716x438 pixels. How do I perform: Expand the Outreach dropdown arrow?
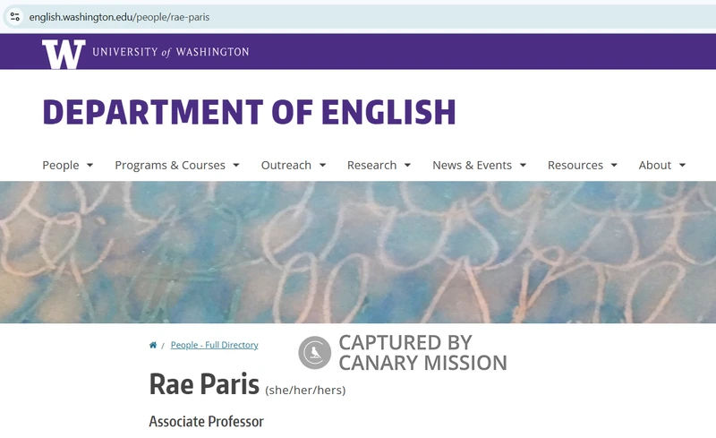(x=322, y=165)
